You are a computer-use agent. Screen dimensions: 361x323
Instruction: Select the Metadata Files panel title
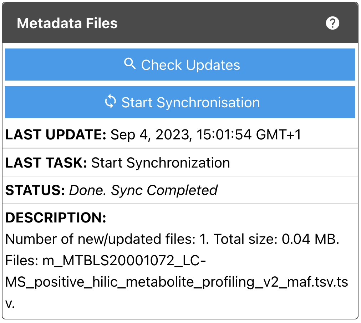tap(67, 23)
